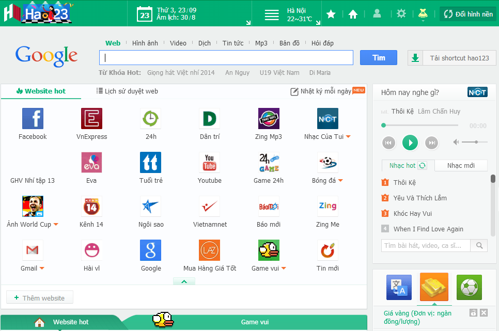Select the Video search tab
Image resolution: width=499 pixels, height=331 pixels.
pos(178,43)
